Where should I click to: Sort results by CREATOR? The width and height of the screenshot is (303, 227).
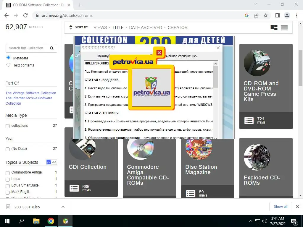click(x=178, y=27)
